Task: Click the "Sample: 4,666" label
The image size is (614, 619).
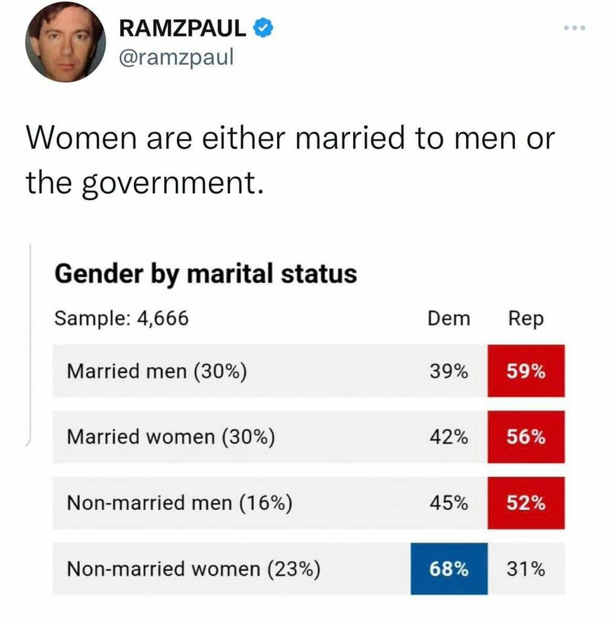Action: tap(121, 318)
